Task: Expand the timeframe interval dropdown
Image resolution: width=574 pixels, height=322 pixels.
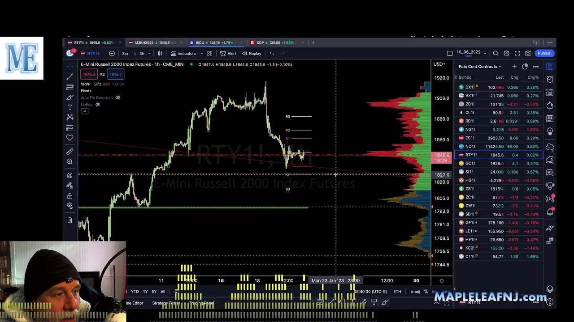Action: coord(149,53)
